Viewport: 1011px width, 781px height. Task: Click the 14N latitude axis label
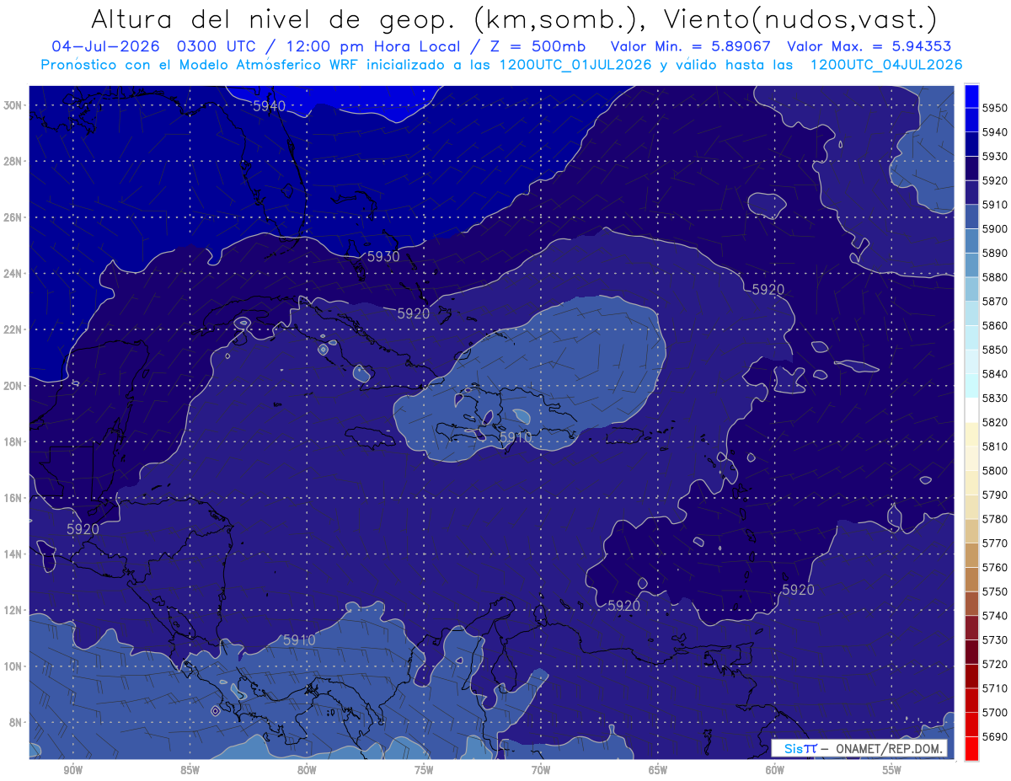pyautogui.click(x=13, y=554)
